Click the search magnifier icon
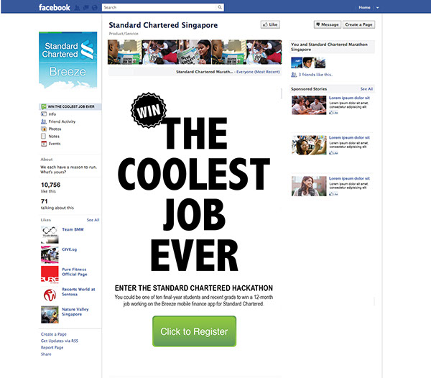Viewport: 431px width, 378px height. 220,7
